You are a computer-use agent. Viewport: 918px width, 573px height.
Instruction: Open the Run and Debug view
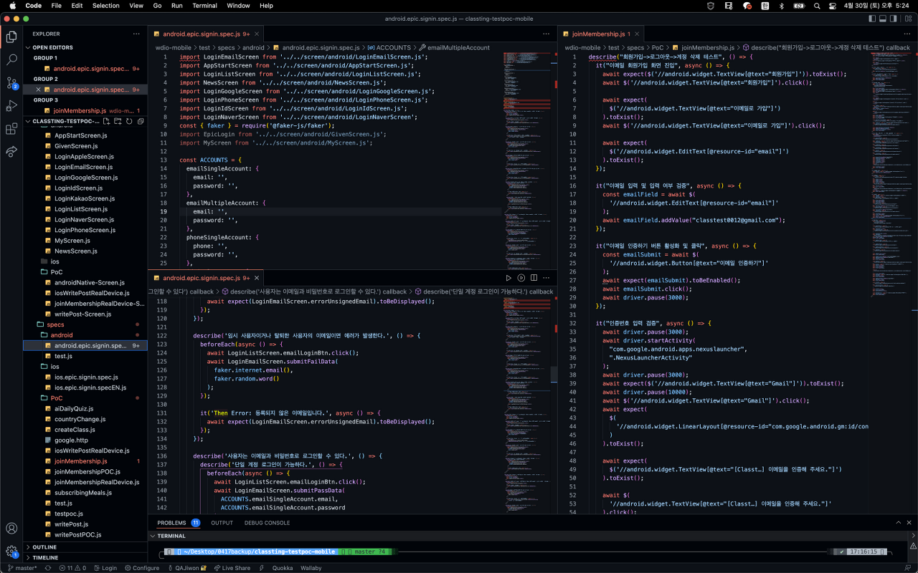tap(11, 106)
